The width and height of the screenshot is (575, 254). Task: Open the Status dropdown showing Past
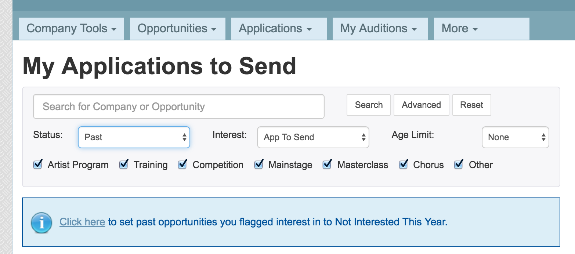coord(134,137)
